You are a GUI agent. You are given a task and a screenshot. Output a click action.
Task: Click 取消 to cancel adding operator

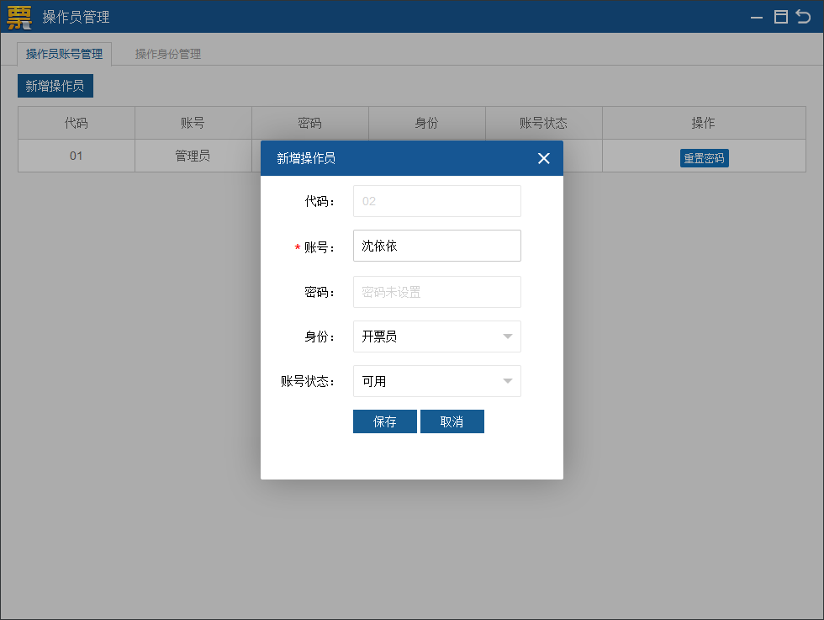pos(452,421)
